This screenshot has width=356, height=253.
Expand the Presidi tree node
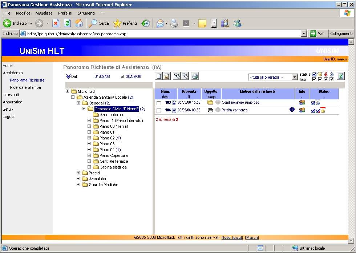[x=78, y=173]
